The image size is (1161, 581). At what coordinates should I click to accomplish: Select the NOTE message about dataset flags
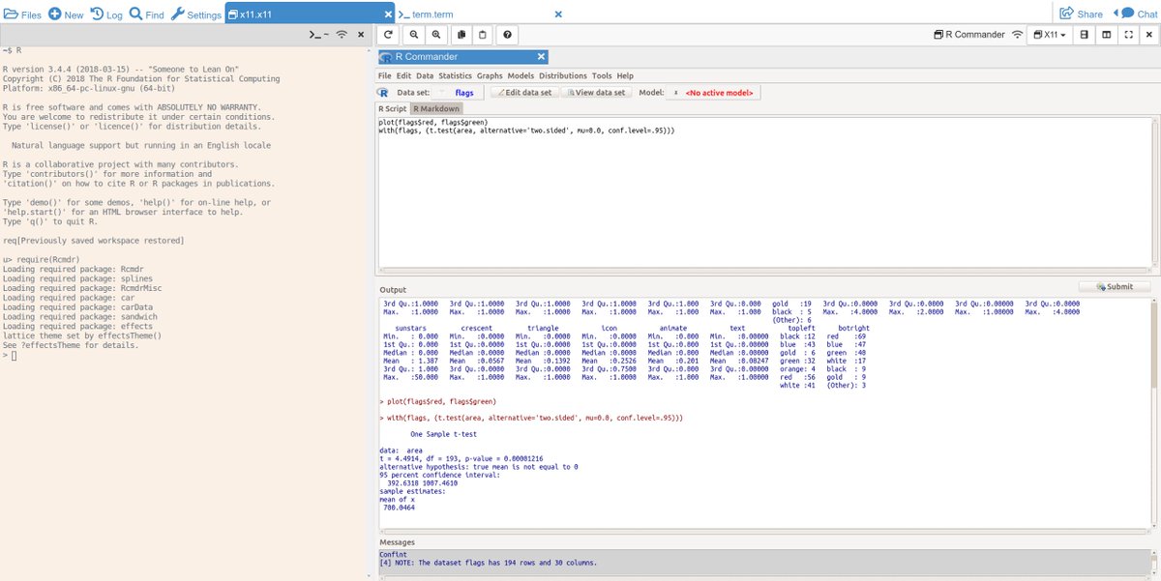pos(489,562)
